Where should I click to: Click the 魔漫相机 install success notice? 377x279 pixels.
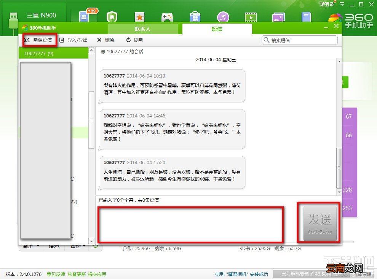pos(241,274)
